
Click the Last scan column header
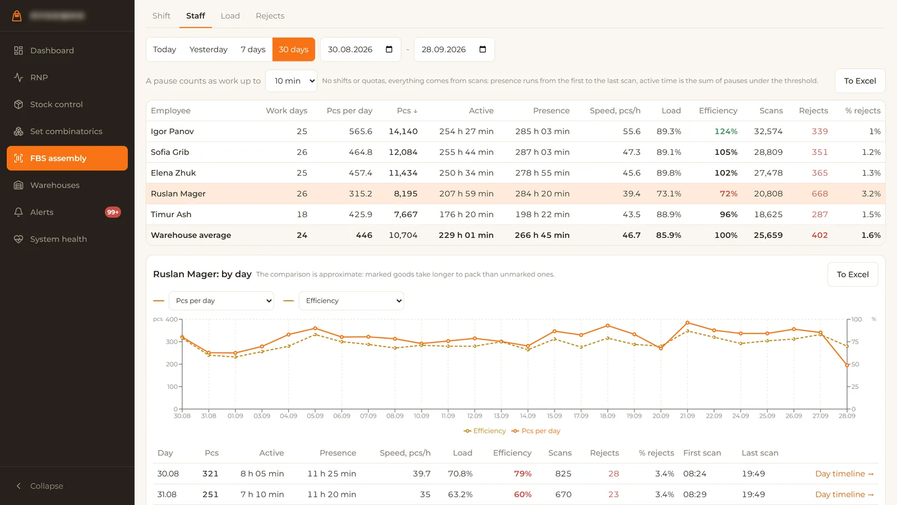coord(760,453)
